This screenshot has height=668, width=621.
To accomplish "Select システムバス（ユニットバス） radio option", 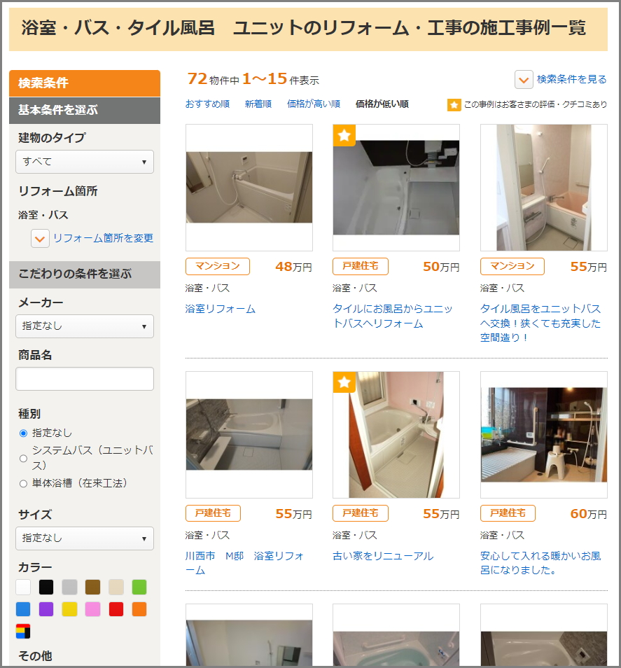I will (23, 459).
